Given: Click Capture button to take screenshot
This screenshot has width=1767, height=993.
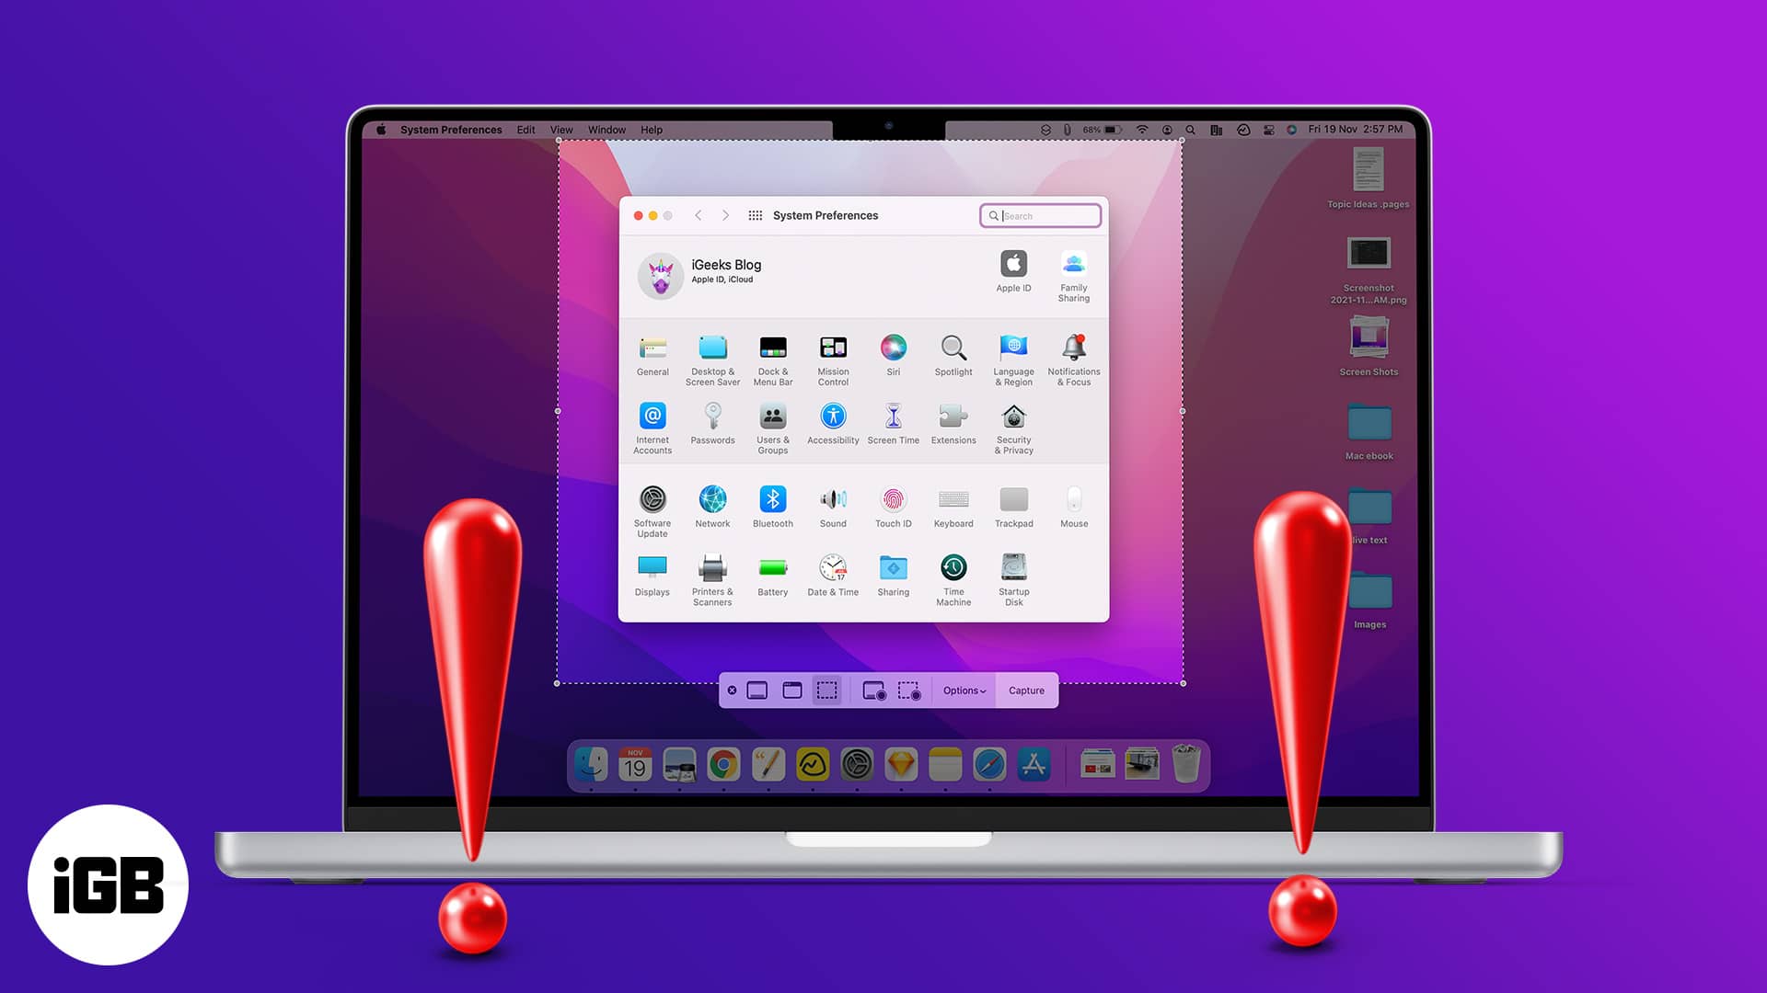Looking at the screenshot, I should point(1025,690).
